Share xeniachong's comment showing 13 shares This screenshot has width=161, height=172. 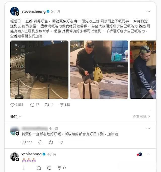coord(59,168)
